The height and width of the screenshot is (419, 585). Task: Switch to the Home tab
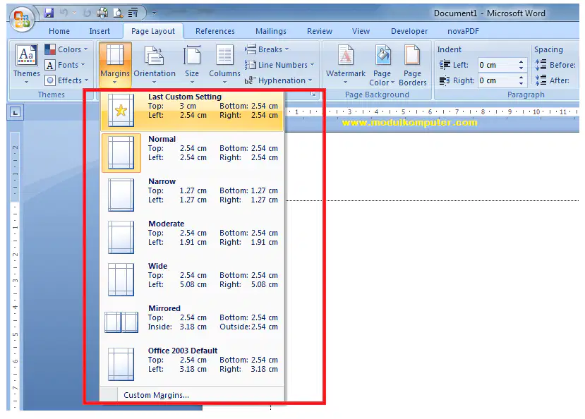coord(59,31)
